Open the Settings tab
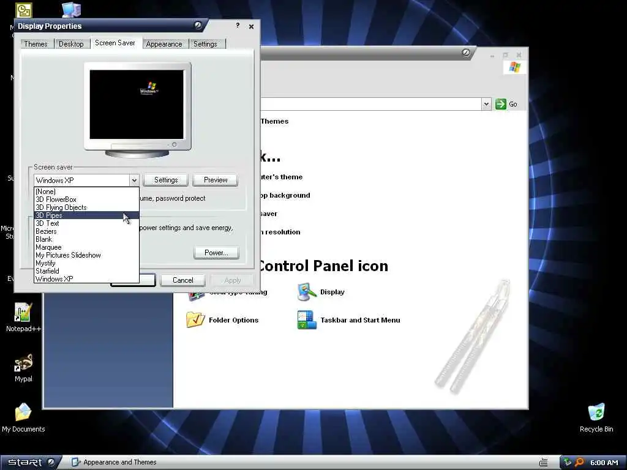627x470 pixels. tap(206, 44)
